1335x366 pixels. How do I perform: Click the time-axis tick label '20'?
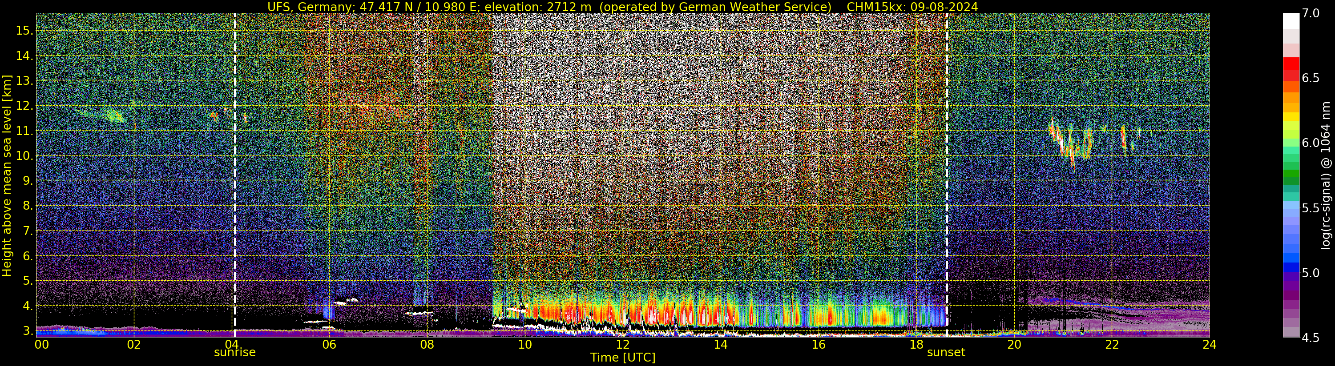[1014, 344]
